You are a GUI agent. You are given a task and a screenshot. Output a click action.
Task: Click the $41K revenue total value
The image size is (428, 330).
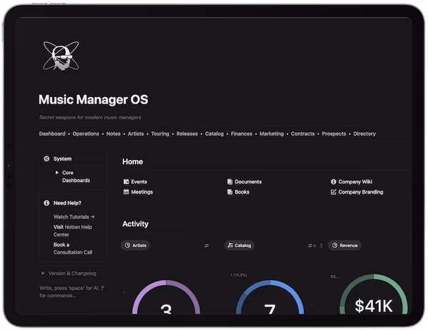point(374,306)
